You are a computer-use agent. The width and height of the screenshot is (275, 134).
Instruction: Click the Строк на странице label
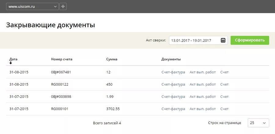pyautogui.click(x=225, y=123)
